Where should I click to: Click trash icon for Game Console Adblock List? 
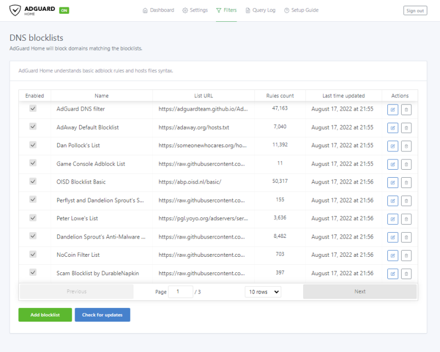click(x=406, y=165)
